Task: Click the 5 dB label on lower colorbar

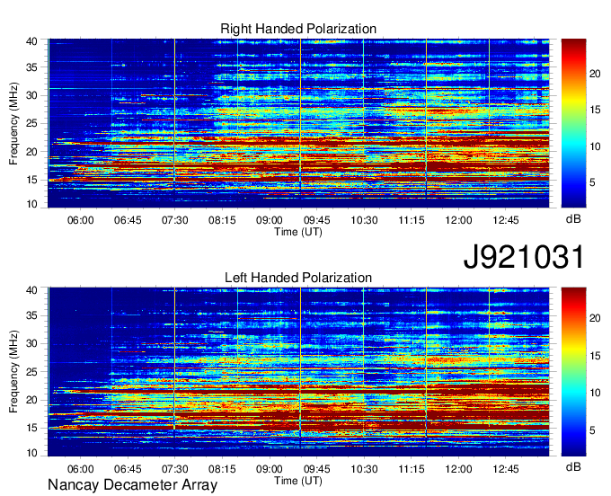Action: pyautogui.click(x=592, y=430)
